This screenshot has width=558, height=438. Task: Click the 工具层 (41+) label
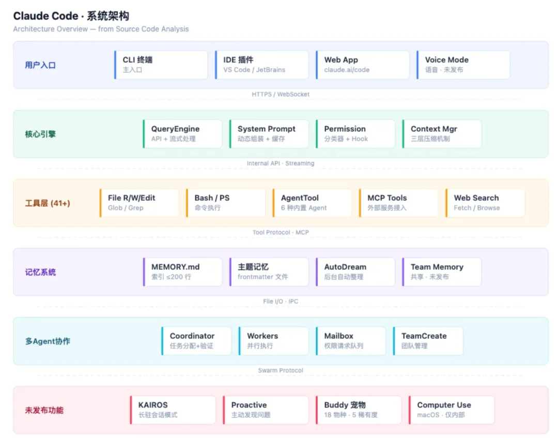point(48,203)
